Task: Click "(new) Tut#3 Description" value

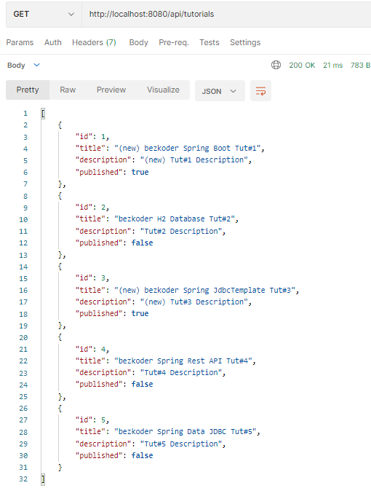Action: [194, 302]
